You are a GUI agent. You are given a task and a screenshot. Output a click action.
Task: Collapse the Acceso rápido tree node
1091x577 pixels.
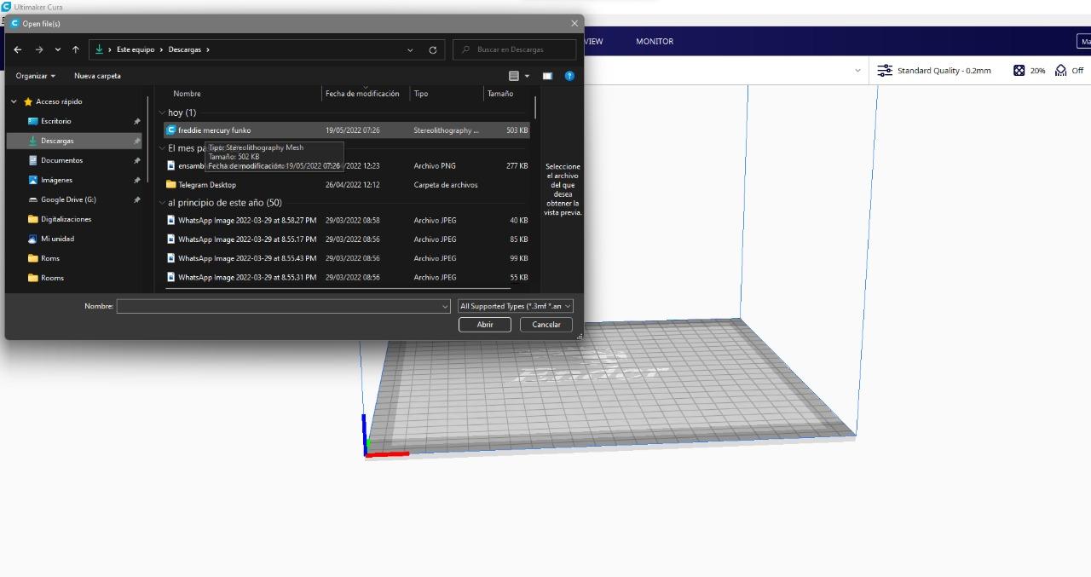(x=14, y=101)
